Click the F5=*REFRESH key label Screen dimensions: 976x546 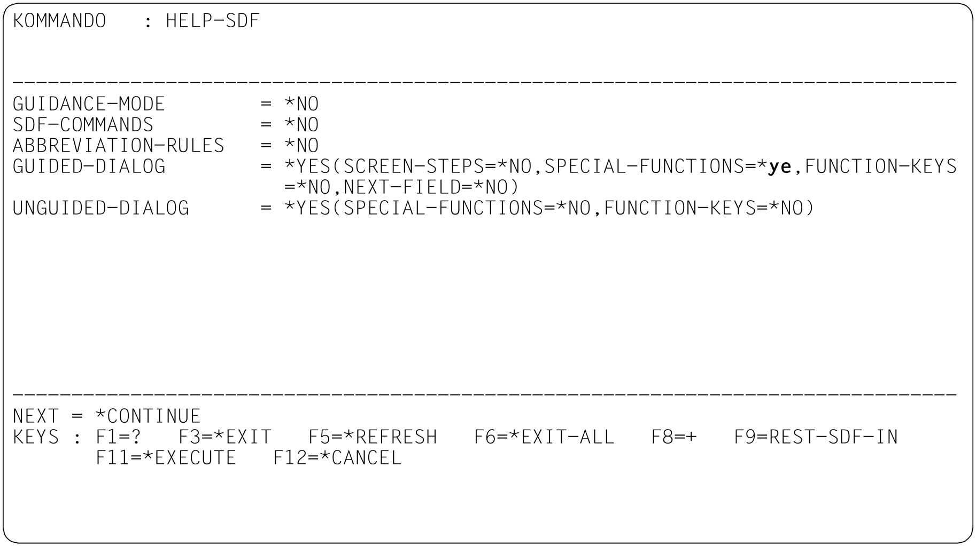pos(373,437)
